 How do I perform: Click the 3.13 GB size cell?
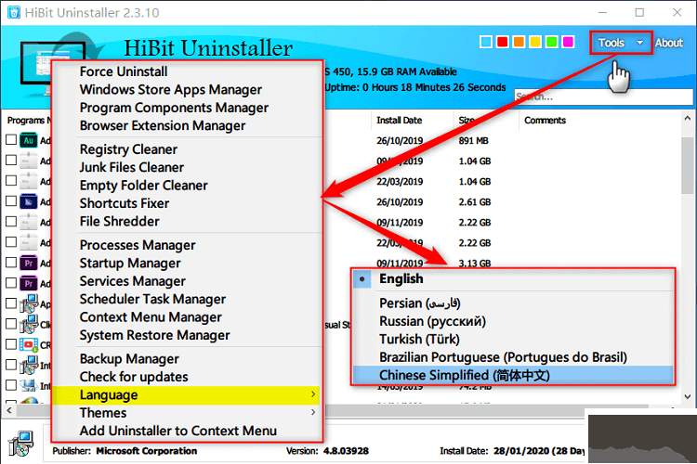(x=475, y=264)
